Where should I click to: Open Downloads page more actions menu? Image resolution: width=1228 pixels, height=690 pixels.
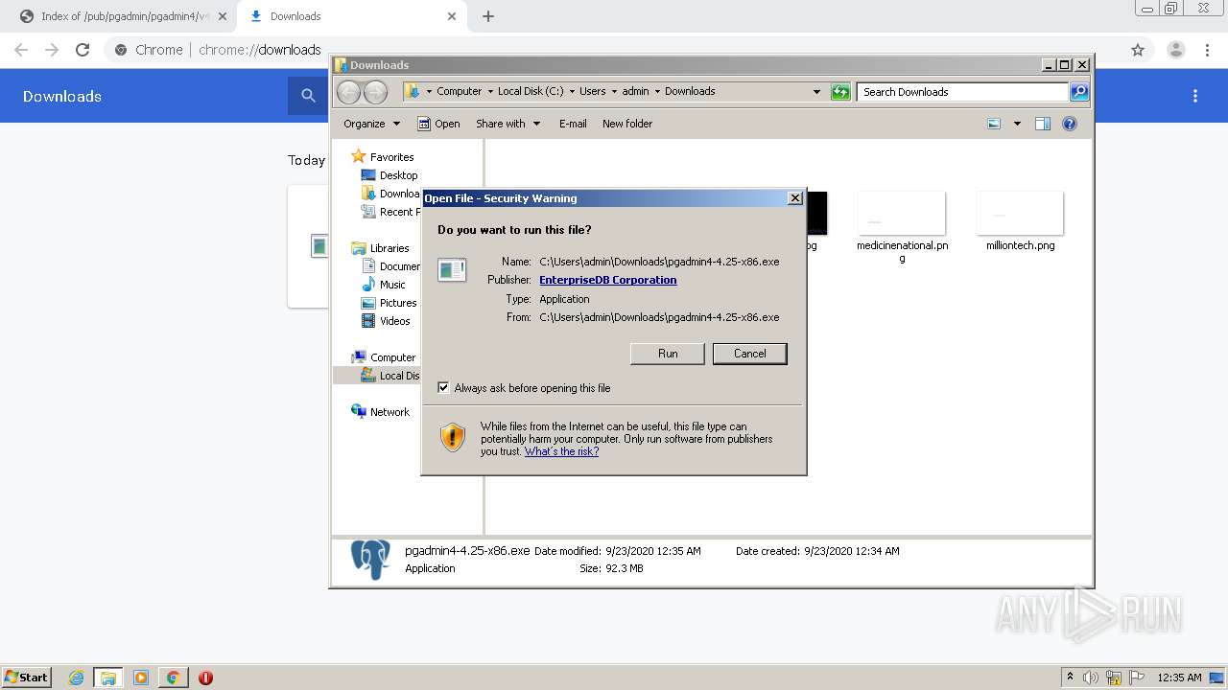pyautogui.click(x=1195, y=96)
